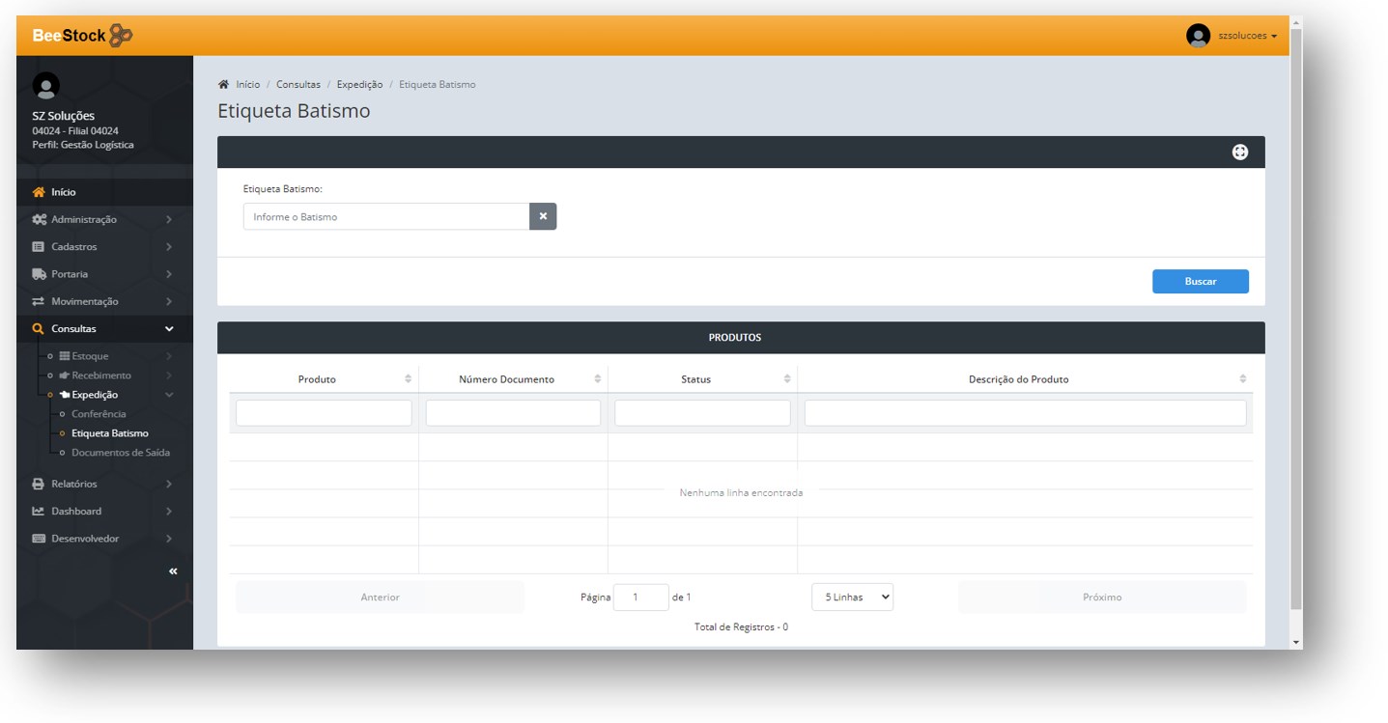Open Documentos de Saída menu item
Screen dimensions: 1388x723
[120, 453]
